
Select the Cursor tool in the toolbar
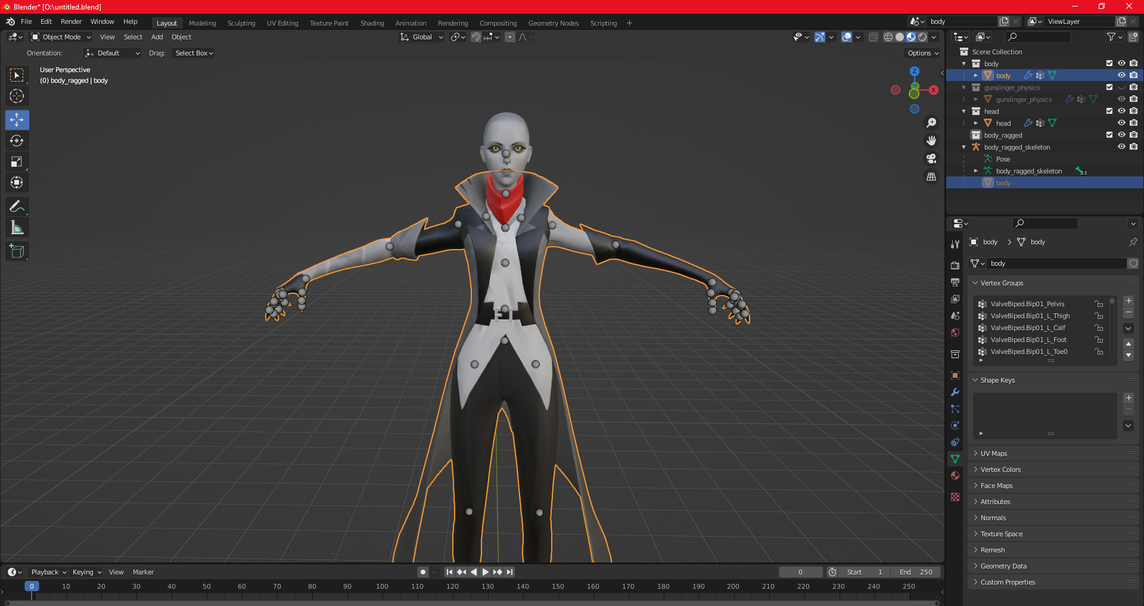(17, 96)
